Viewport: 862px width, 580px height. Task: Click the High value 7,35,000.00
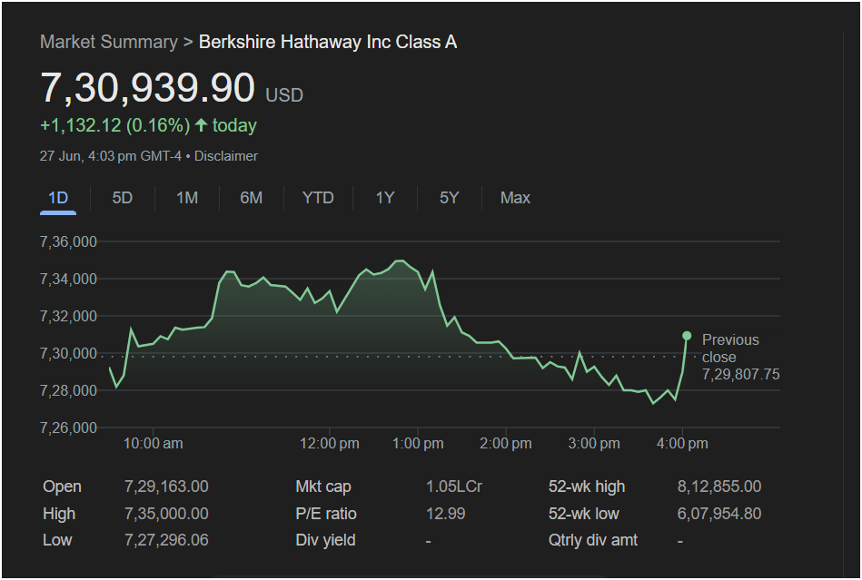(166, 514)
